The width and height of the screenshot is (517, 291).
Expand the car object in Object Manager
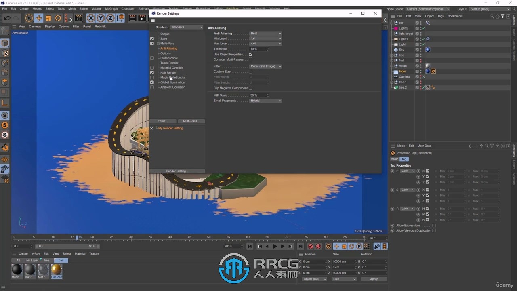(x=392, y=23)
